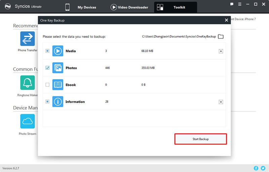Open the Twitter icon in status bar
This screenshot has height=172, width=269.
click(263, 168)
